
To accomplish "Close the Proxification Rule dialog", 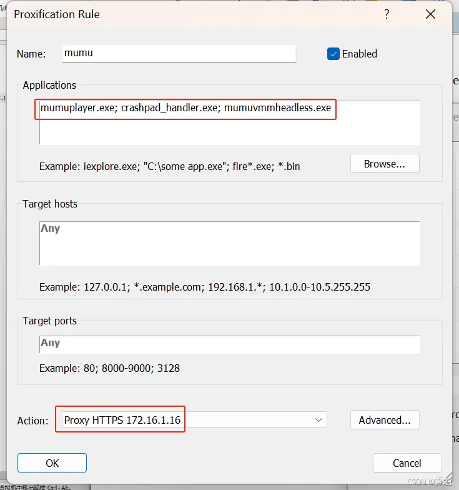I will point(431,14).
